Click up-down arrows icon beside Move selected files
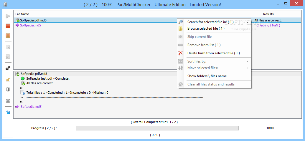The image size is (305, 141). tap(181, 68)
